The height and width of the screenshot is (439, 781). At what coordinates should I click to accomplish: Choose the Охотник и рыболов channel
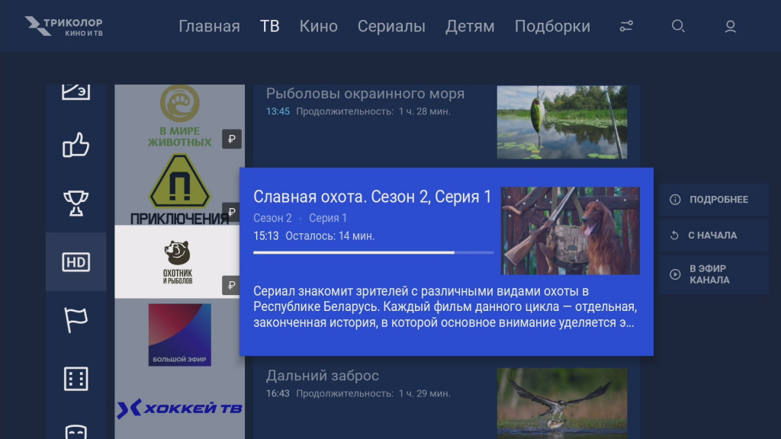(178, 262)
